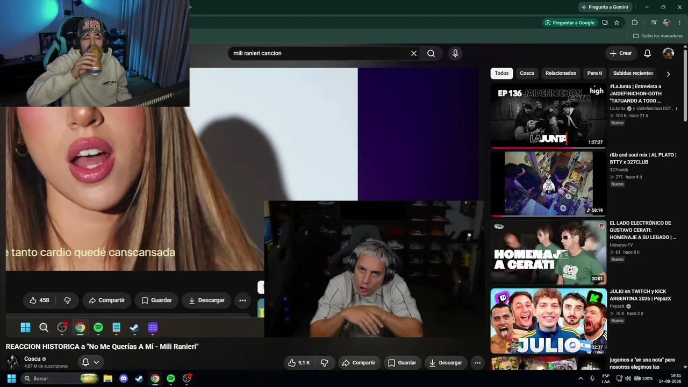Image resolution: width=688 pixels, height=387 pixels.
Task: Click Preguntar a Google in address bar
Action: pos(570,23)
